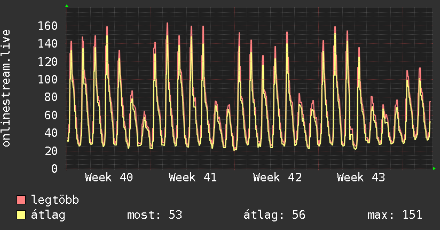Image resolution: width=440 pixels, height=230 pixels.
Task: Click the 140 y-axis tick label
Action: 48,43
